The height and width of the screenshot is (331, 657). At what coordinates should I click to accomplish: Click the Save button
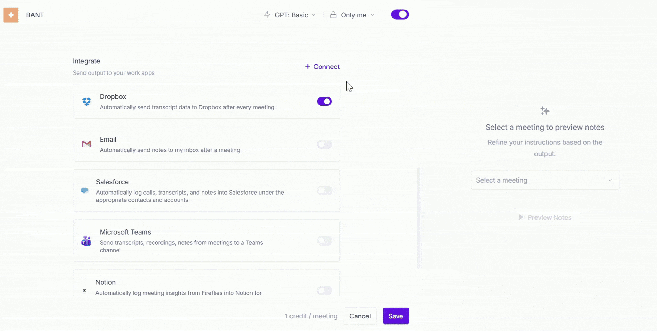click(396, 316)
